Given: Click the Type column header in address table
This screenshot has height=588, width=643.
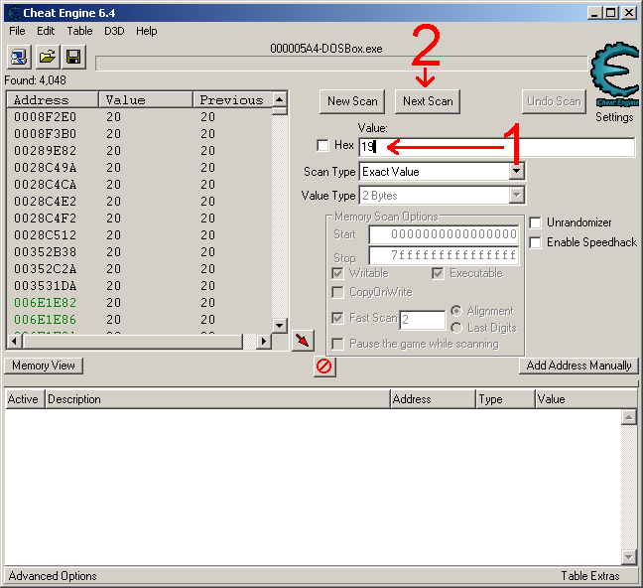Looking at the screenshot, I should point(505,399).
